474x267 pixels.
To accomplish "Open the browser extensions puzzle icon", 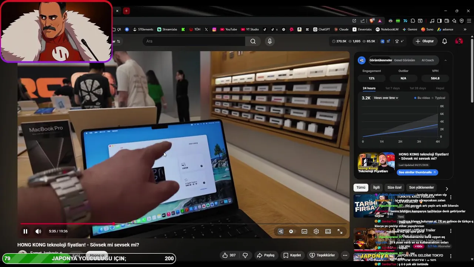I will tap(413, 21).
